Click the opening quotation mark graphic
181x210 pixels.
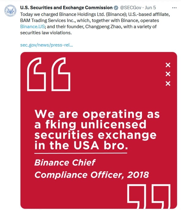49,74
